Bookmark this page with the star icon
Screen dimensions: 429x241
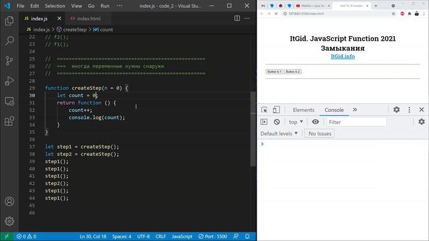[393, 13]
